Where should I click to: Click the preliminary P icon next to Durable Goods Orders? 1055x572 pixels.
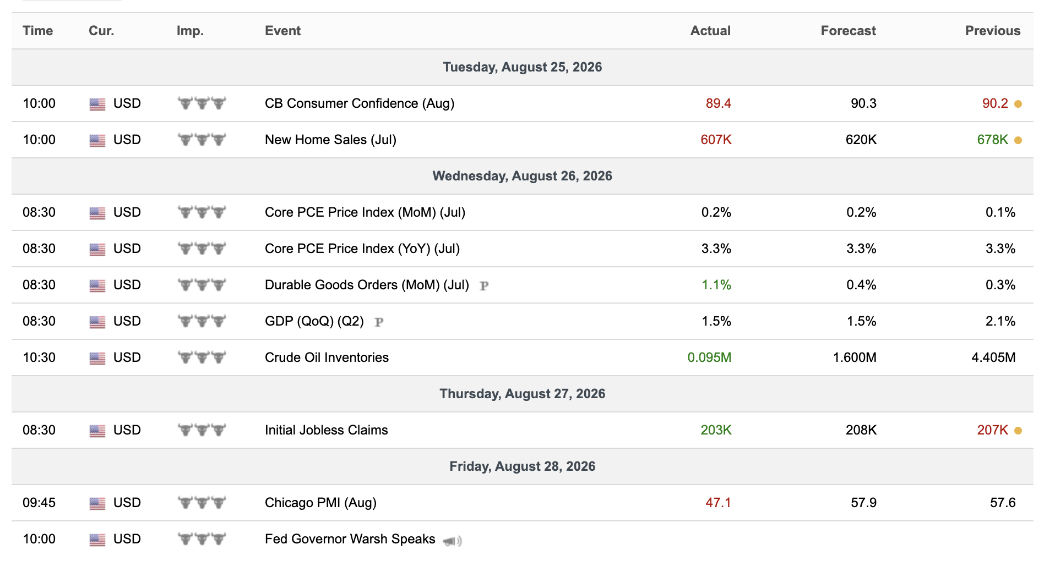coord(484,285)
